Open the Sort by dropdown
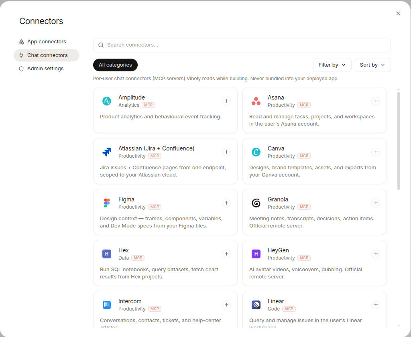The width and height of the screenshot is (411, 337). pos(372,65)
